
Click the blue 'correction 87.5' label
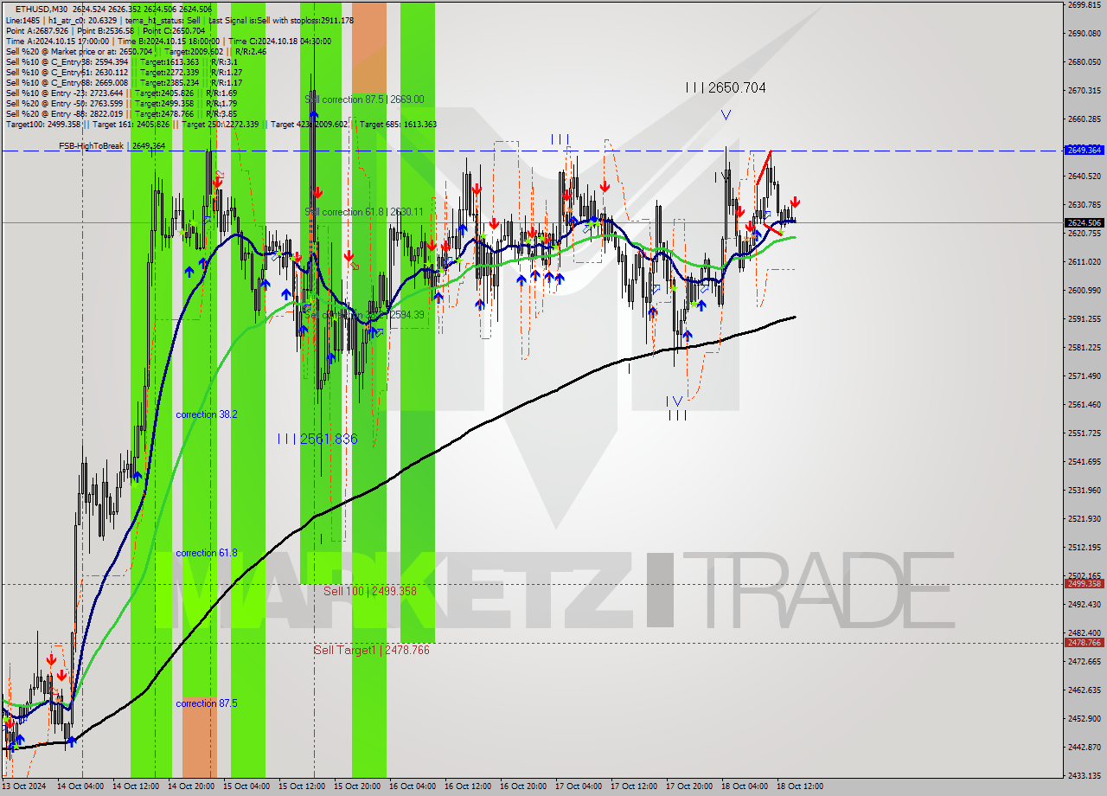click(x=207, y=703)
